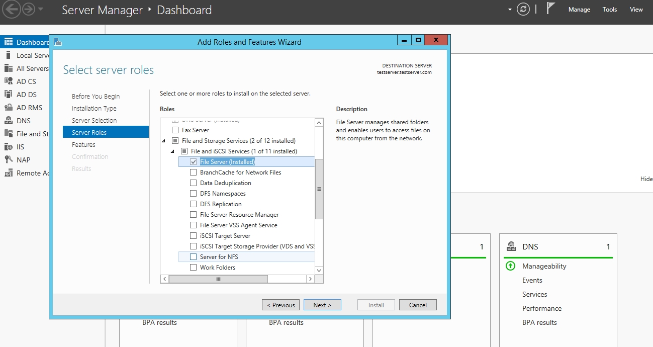Go to the Features wizard step
This screenshot has height=347, width=653.
point(83,145)
